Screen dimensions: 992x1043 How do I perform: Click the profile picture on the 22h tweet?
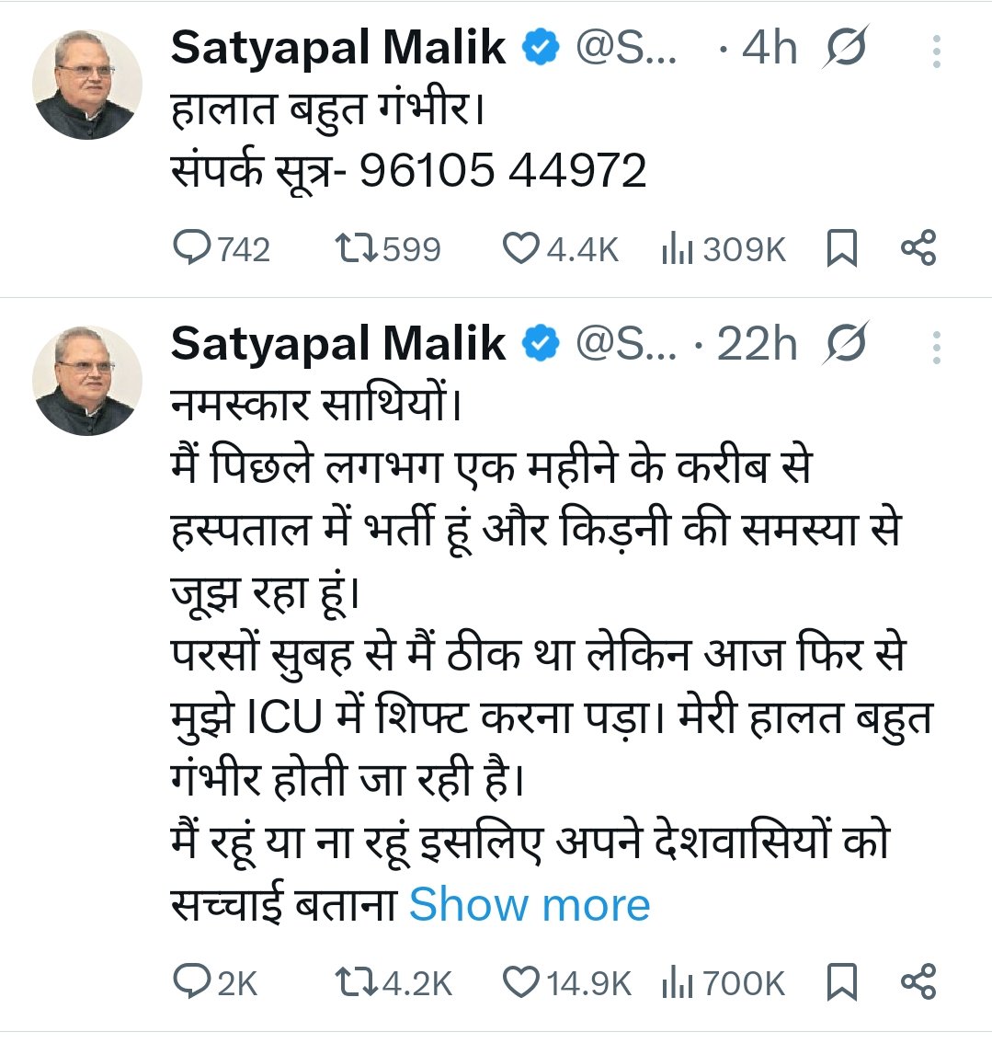click(87, 381)
